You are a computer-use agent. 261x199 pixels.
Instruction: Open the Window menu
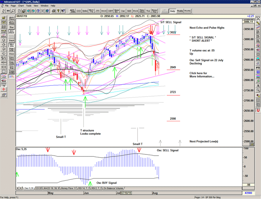(x=44, y=6)
